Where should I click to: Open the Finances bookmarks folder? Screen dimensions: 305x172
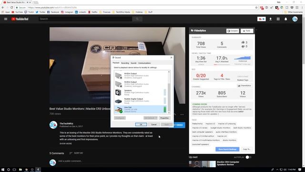coord(105,12)
